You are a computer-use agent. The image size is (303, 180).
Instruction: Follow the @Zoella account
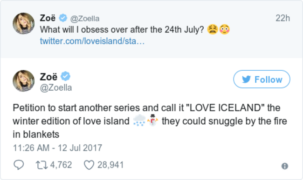point(262,79)
